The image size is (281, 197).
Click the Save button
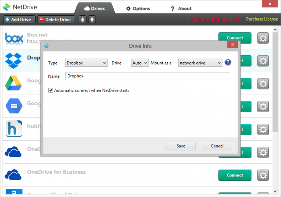(181, 146)
